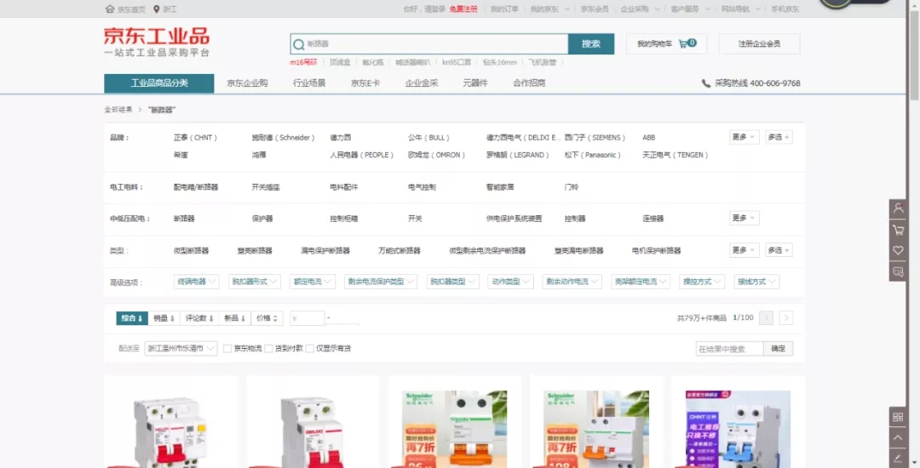
Task: Sort results by 新品
Action: click(x=235, y=318)
